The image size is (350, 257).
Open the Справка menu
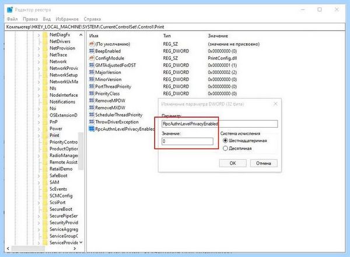tap(92, 19)
